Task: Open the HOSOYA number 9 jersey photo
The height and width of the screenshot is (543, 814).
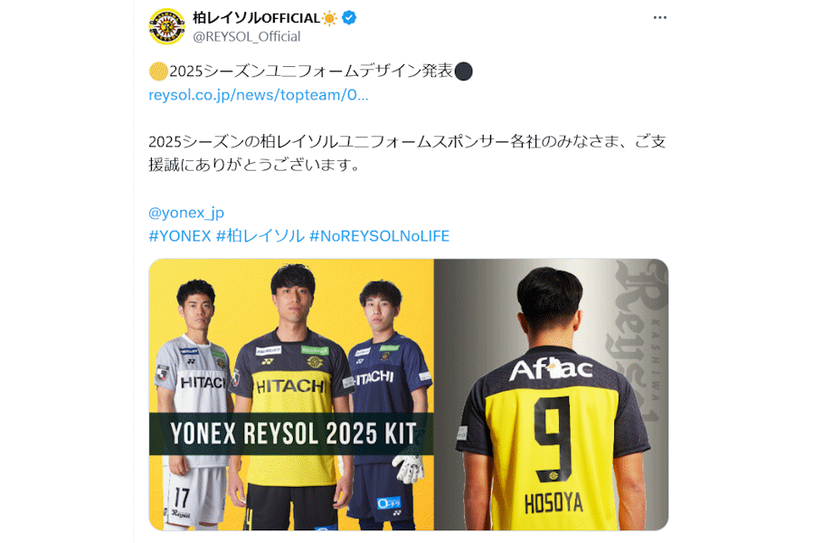Action: click(552, 395)
